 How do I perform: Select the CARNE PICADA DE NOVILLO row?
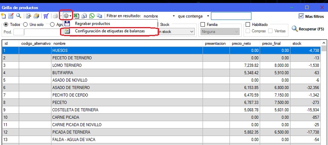(x=161, y=125)
